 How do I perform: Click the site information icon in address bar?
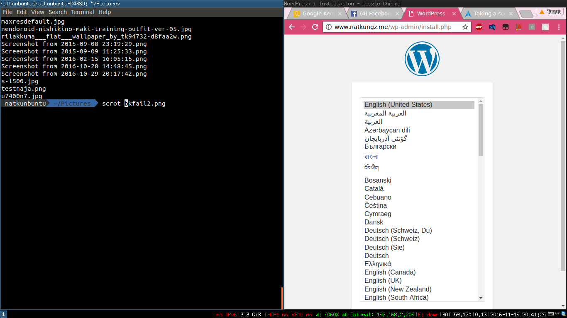click(329, 27)
